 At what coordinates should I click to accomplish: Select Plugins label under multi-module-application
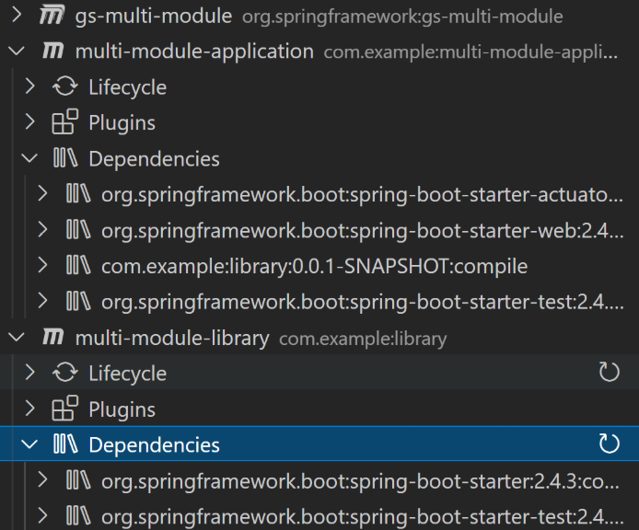122,123
